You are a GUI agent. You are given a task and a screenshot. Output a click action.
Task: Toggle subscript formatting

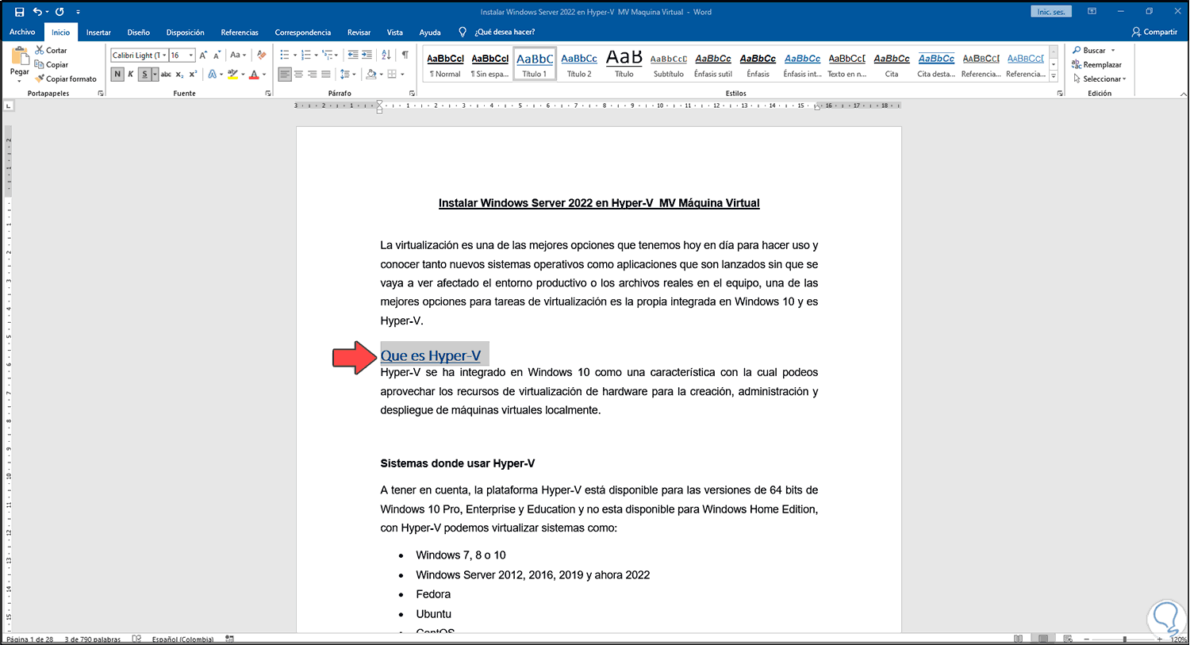click(x=180, y=74)
